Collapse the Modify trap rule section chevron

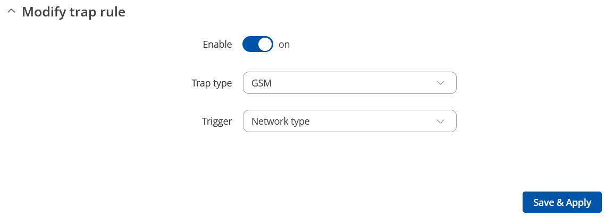12,12
